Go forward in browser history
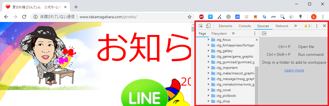 coord(15,17)
